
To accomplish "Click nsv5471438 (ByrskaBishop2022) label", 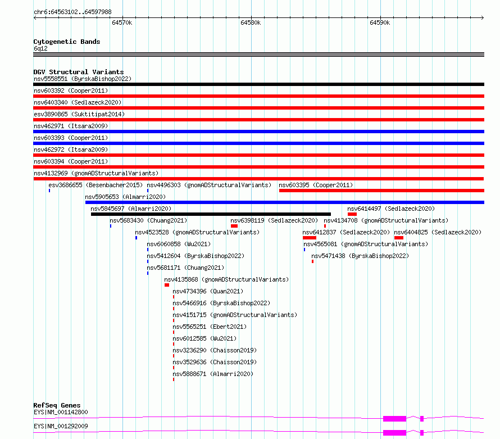I will 360,256.
